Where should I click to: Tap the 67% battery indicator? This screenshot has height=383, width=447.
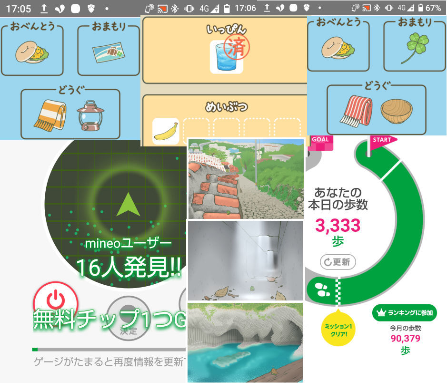429,8
